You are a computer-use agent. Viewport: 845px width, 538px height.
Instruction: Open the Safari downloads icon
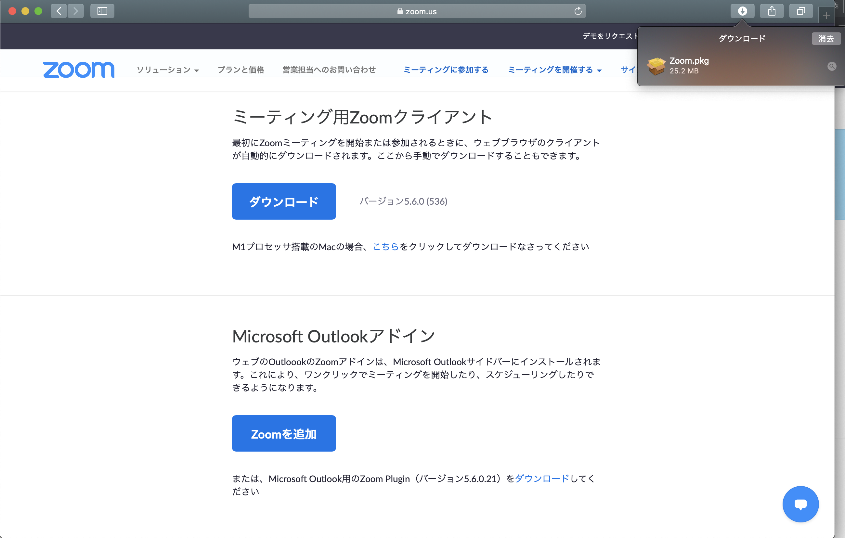(x=742, y=11)
